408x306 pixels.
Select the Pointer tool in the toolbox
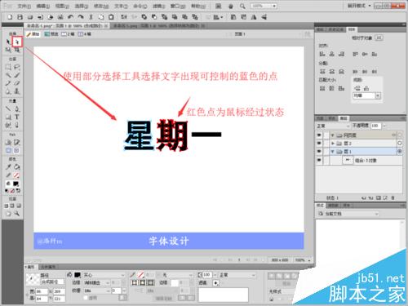coord(8,42)
